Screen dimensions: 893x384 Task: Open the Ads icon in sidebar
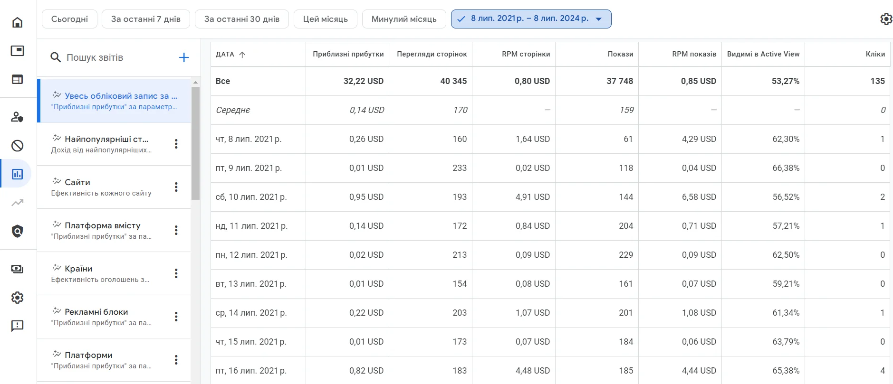(x=18, y=51)
